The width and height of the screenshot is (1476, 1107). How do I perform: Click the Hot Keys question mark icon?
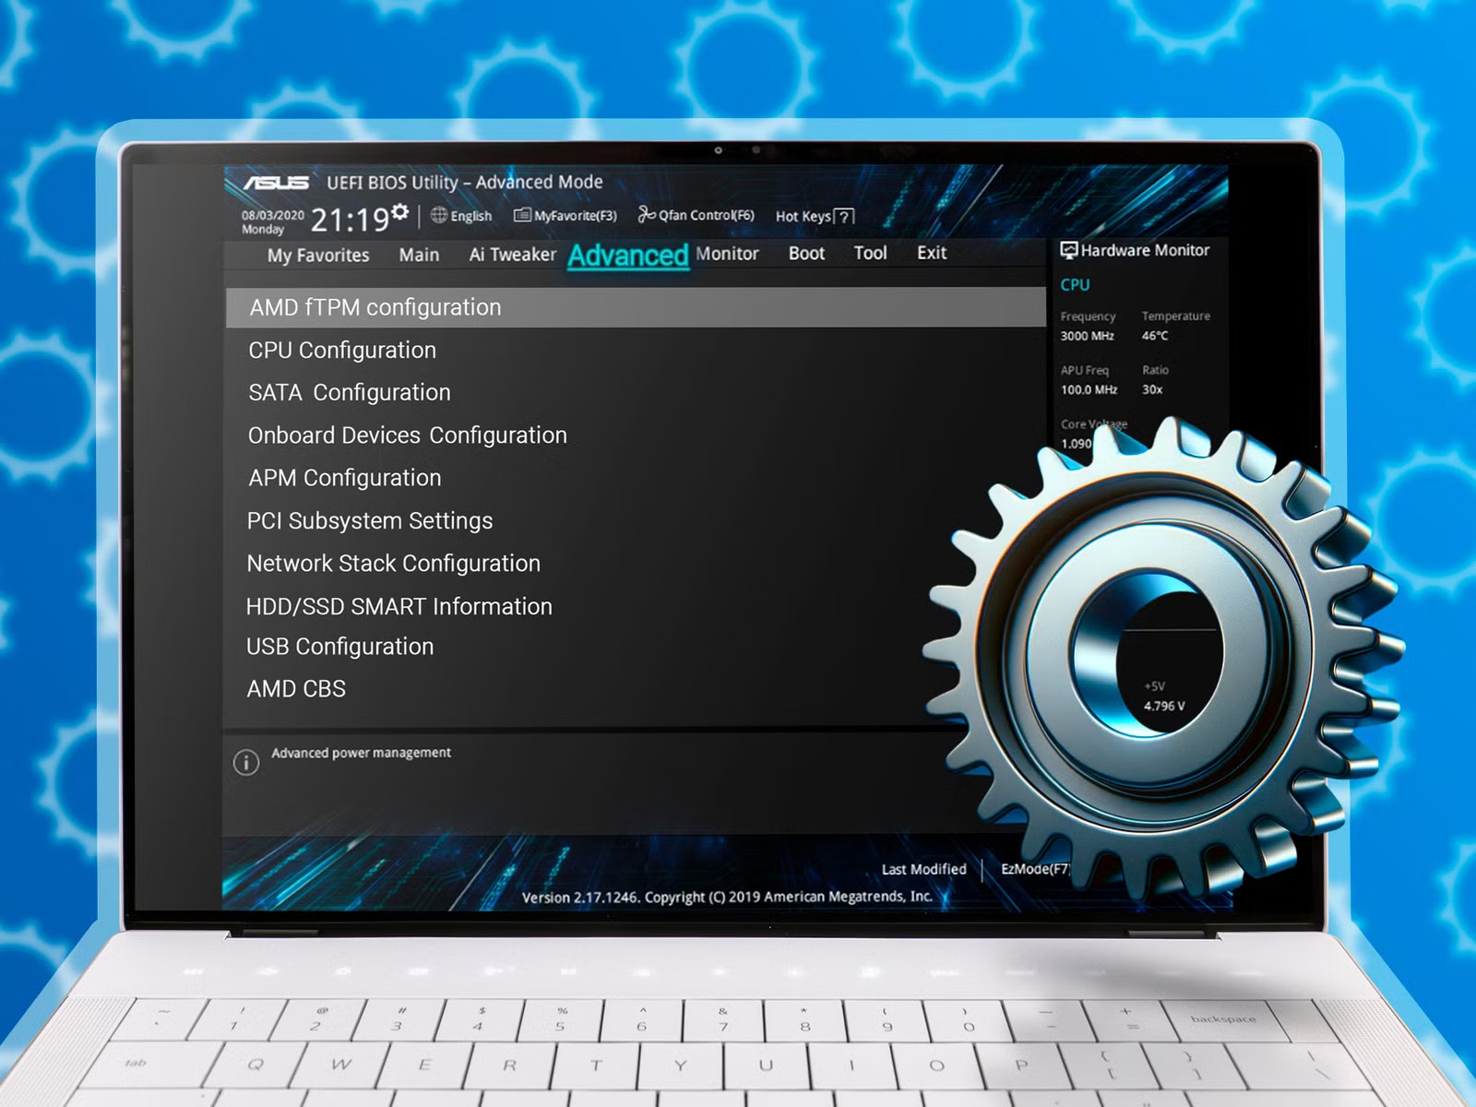point(843,217)
